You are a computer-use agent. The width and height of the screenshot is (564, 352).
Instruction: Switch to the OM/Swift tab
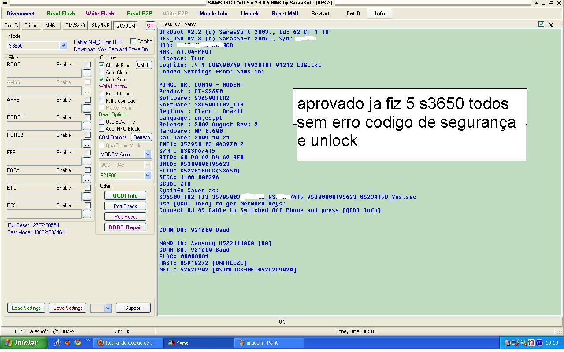tap(75, 26)
